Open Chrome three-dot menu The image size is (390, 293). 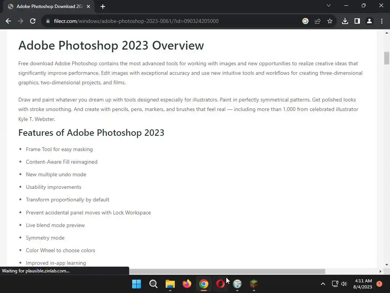[x=382, y=21]
